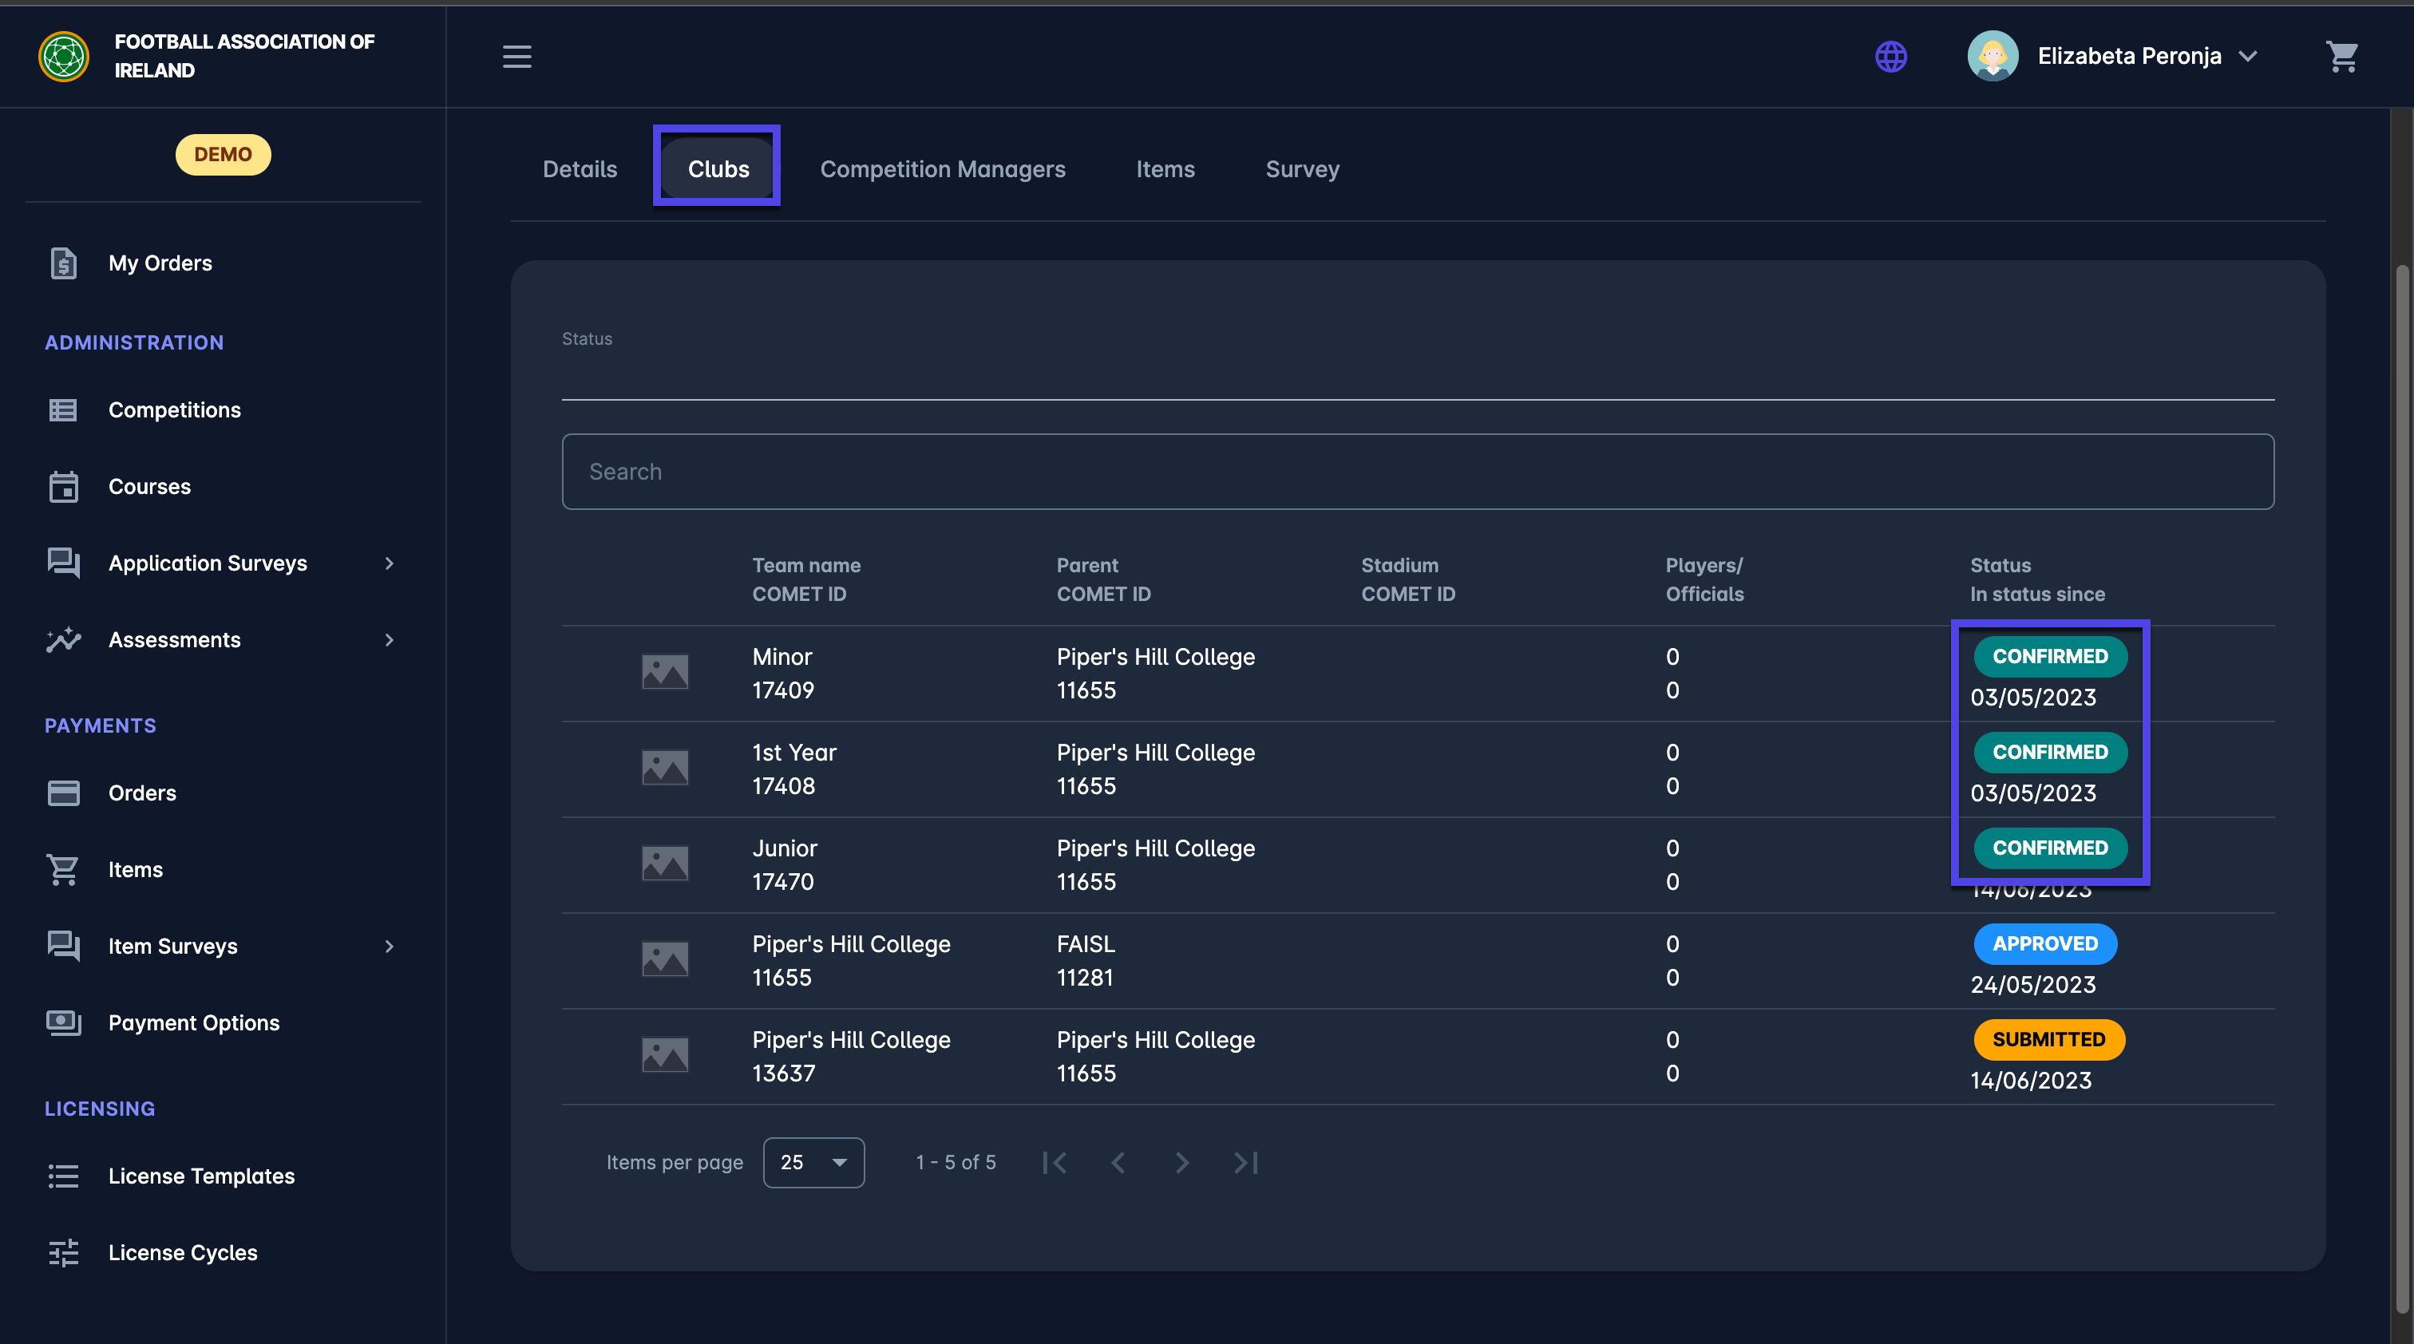The image size is (2414, 1344).
Task: Click the License Cycles sliders icon
Action: [63, 1252]
